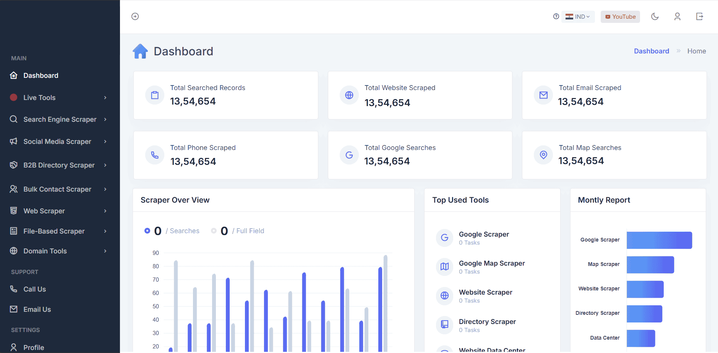Open the IND country dropdown

(x=578, y=16)
